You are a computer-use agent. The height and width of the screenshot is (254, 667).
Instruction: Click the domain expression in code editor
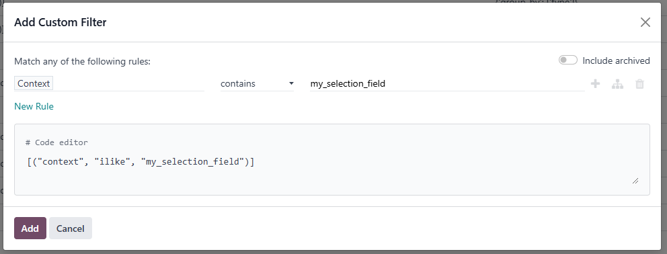click(141, 162)
